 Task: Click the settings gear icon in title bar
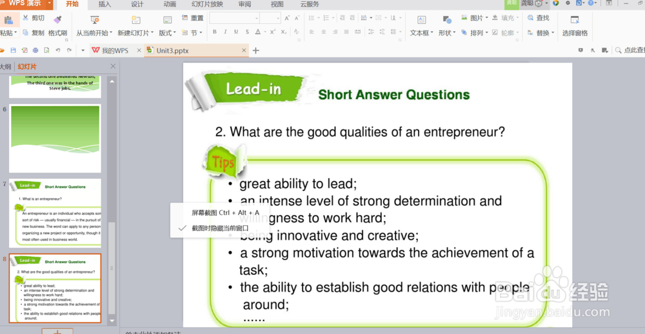point(568,3)
